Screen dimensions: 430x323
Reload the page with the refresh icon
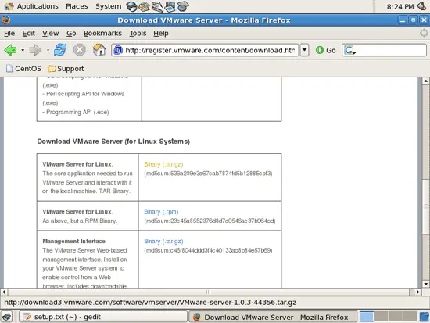click(x=60, y=50)
